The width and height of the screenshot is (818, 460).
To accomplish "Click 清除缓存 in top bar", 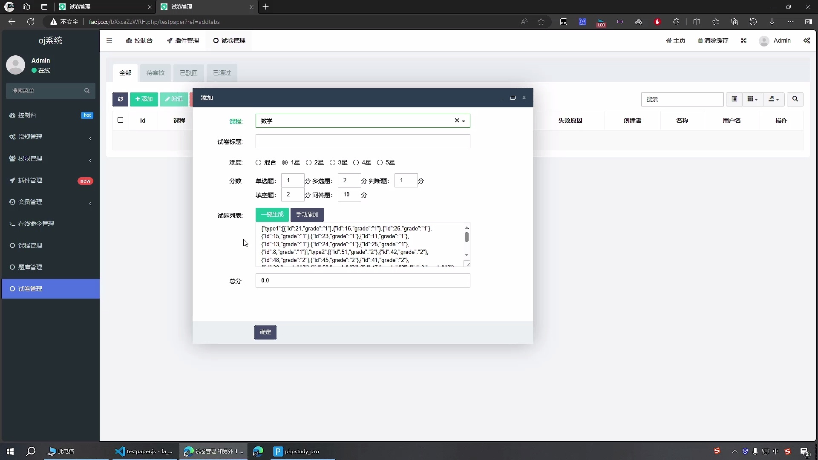I will (x=713, y=41).
